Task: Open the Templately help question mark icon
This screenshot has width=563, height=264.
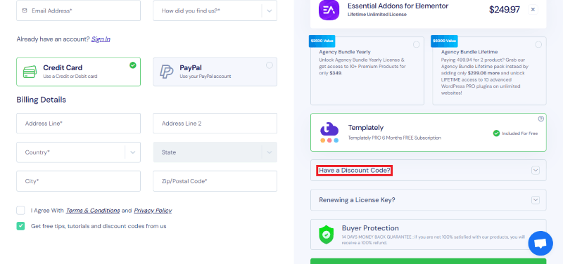Action: (540, 119)
